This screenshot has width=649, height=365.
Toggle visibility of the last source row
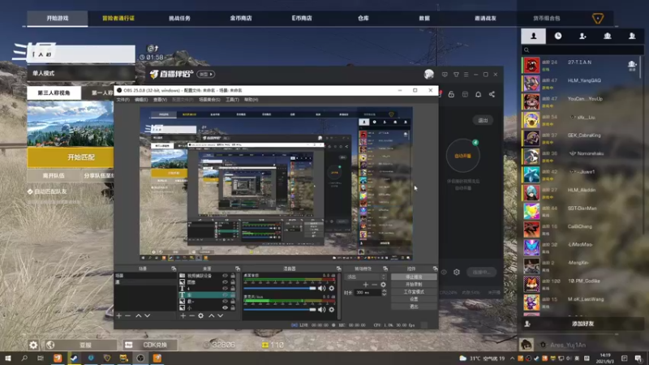[226, 308]
